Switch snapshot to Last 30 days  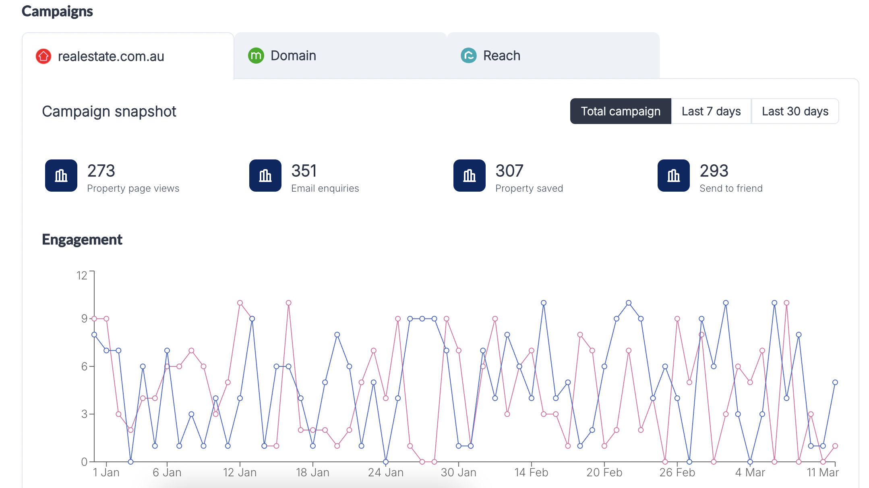(795, 111)
